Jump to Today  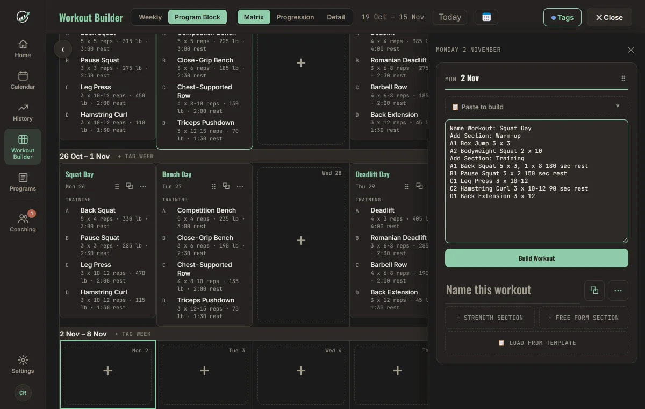pos(450,17)
